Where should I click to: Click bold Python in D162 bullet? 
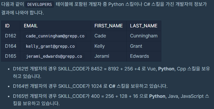[x=166, y=69]
